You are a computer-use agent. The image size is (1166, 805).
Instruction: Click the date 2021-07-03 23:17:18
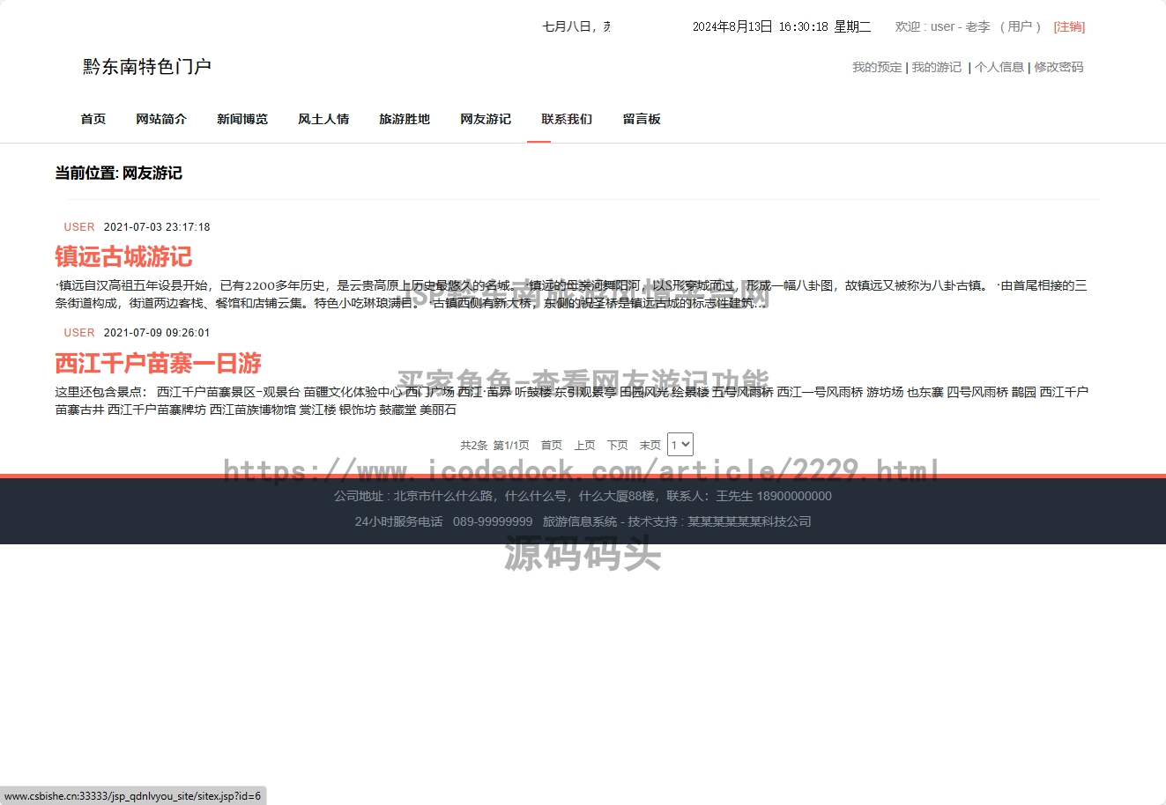coord(157,227)
